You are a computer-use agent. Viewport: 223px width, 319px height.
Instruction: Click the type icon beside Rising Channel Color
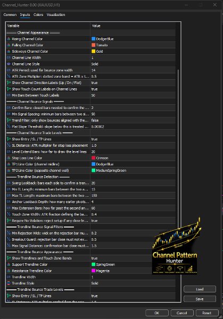[x=9, y=39]
